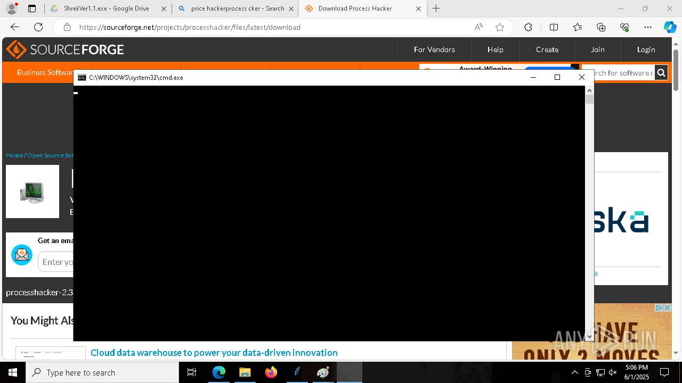Click Type here to search box
Screen dimensions: 682x383
pyautogui.click(x=102, y=372)
